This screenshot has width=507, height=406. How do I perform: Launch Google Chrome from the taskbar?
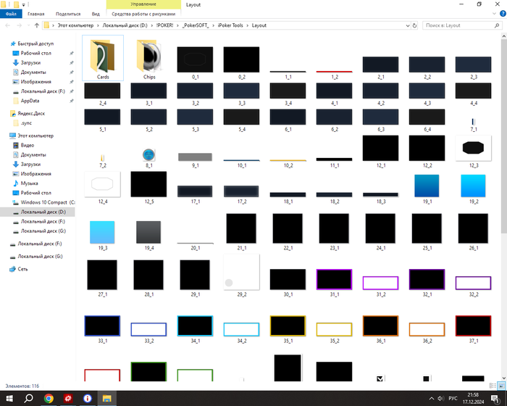click(x=49, y=398)
